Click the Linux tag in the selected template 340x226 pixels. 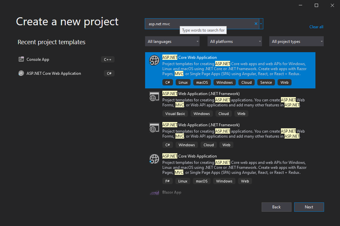coord(183,82)
